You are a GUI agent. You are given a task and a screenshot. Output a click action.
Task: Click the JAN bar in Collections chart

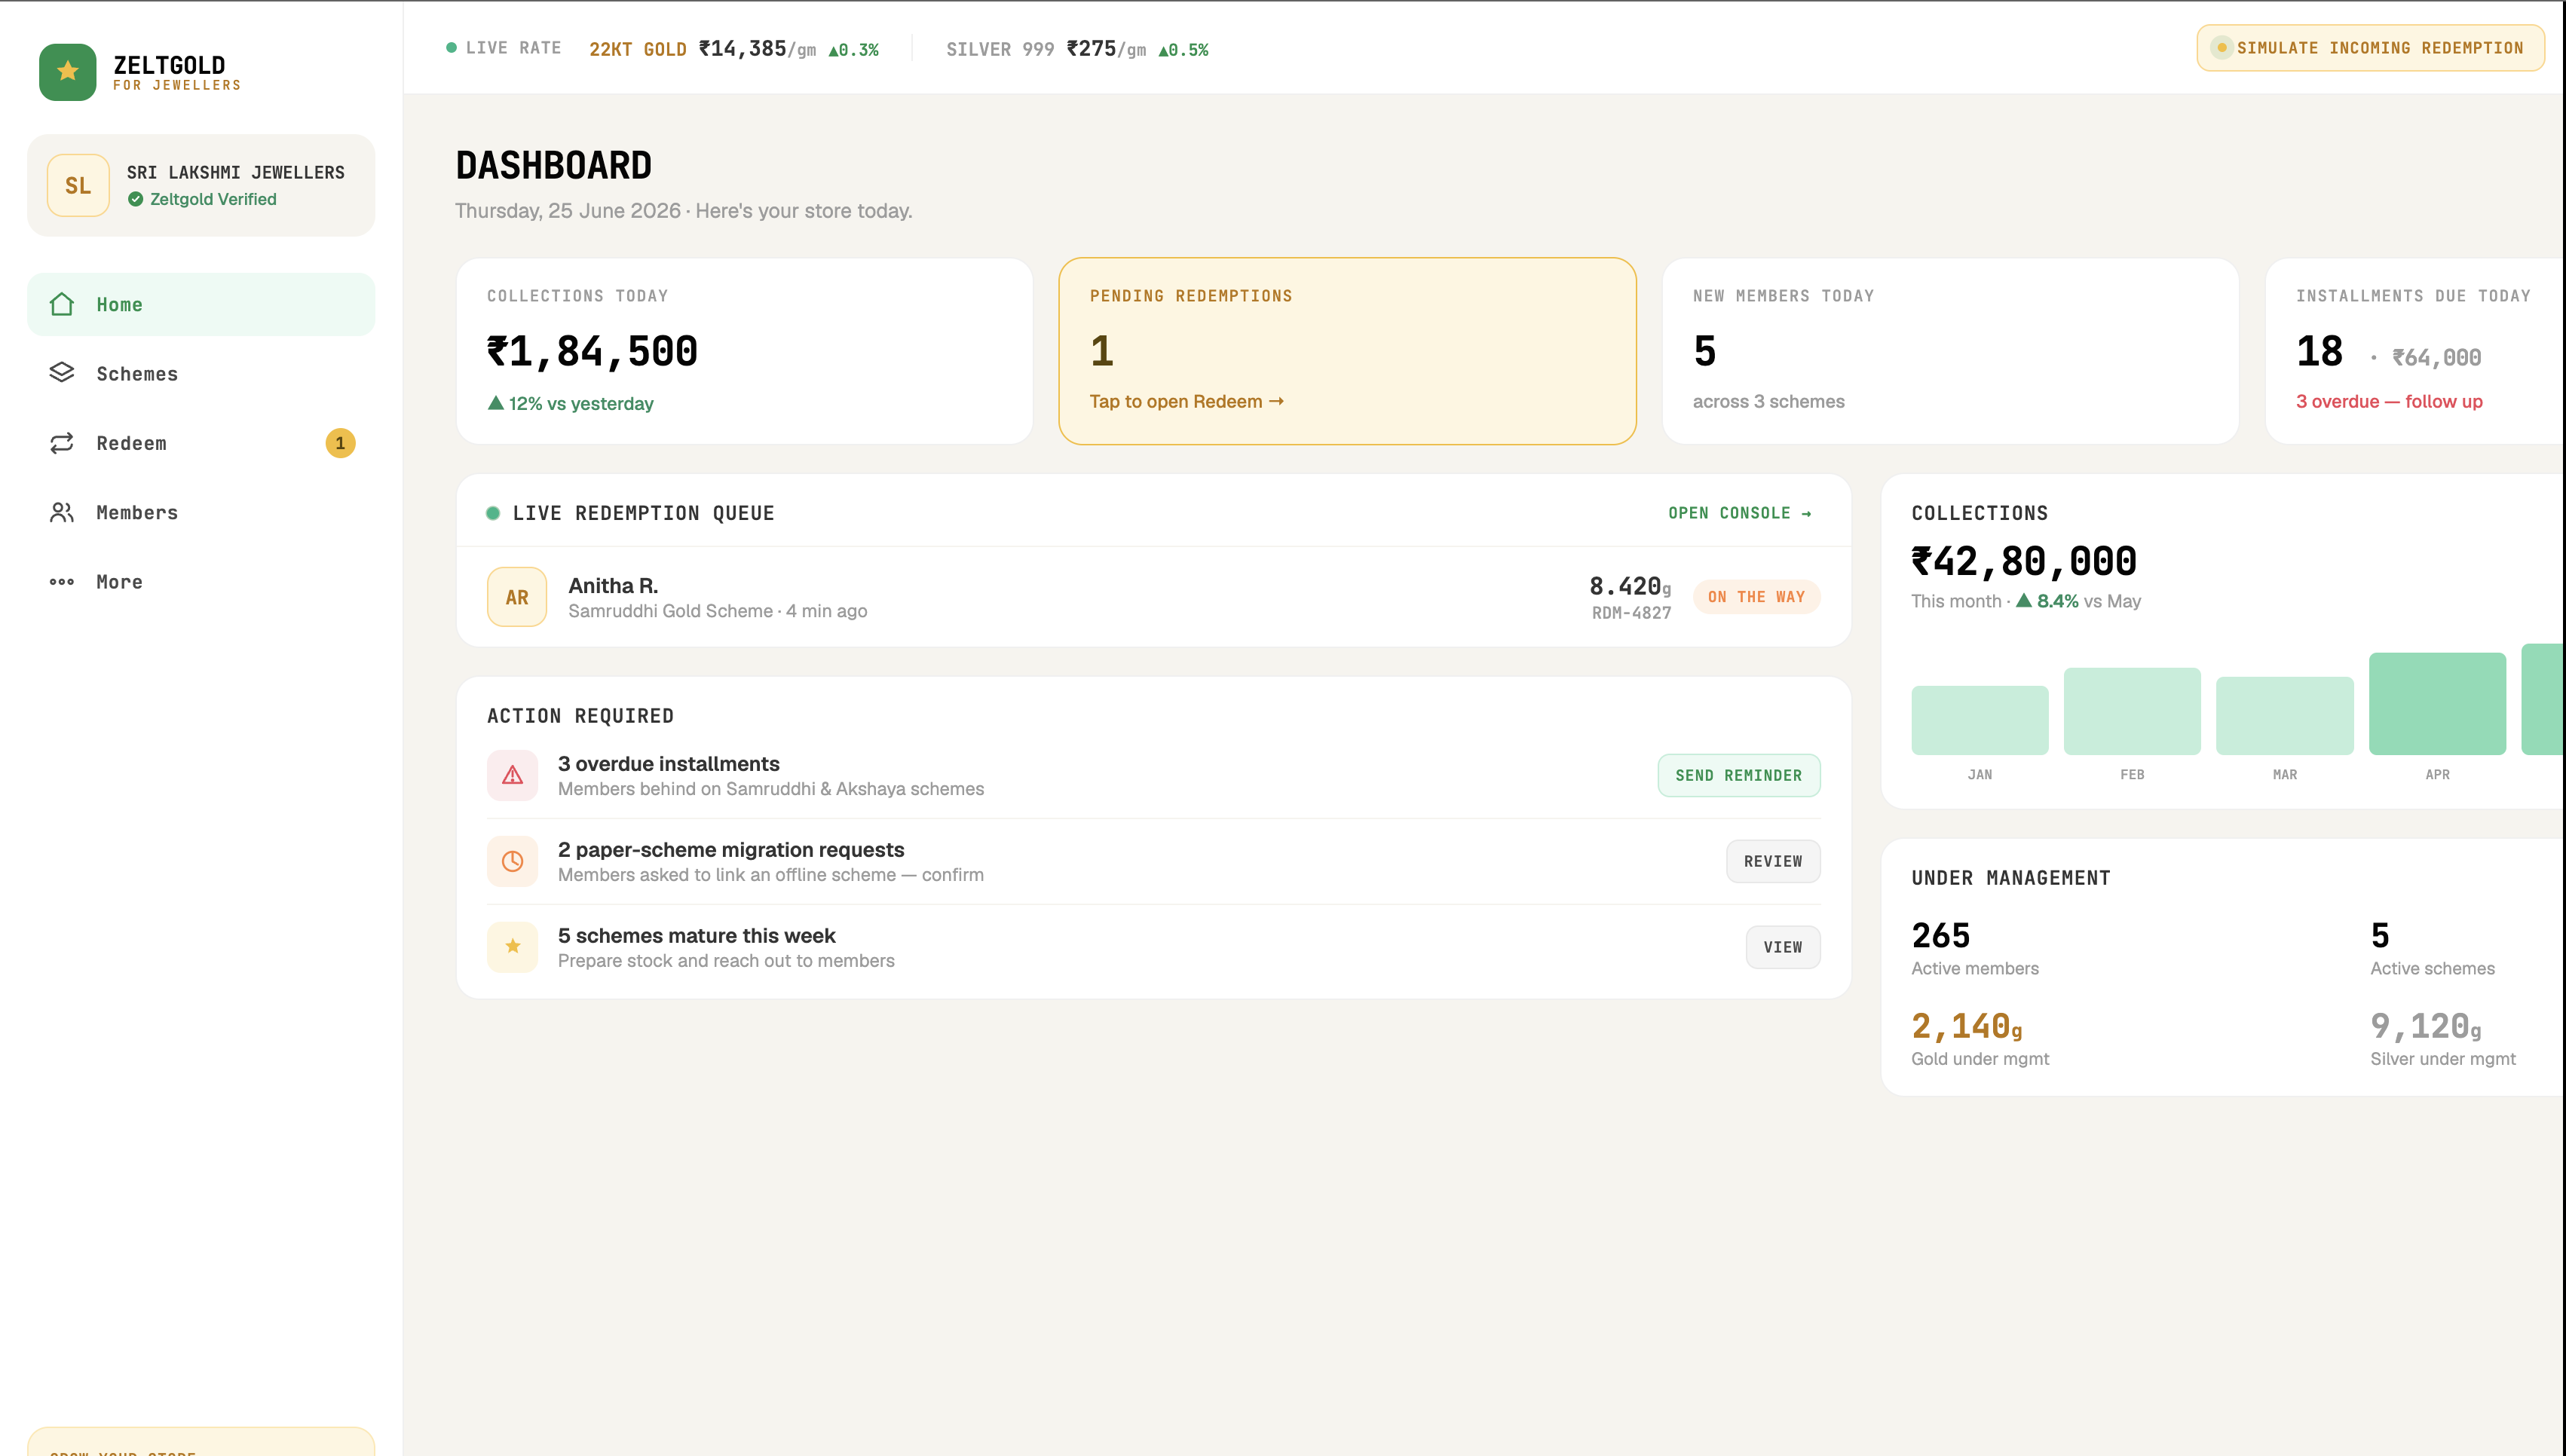click(1979, 720)
